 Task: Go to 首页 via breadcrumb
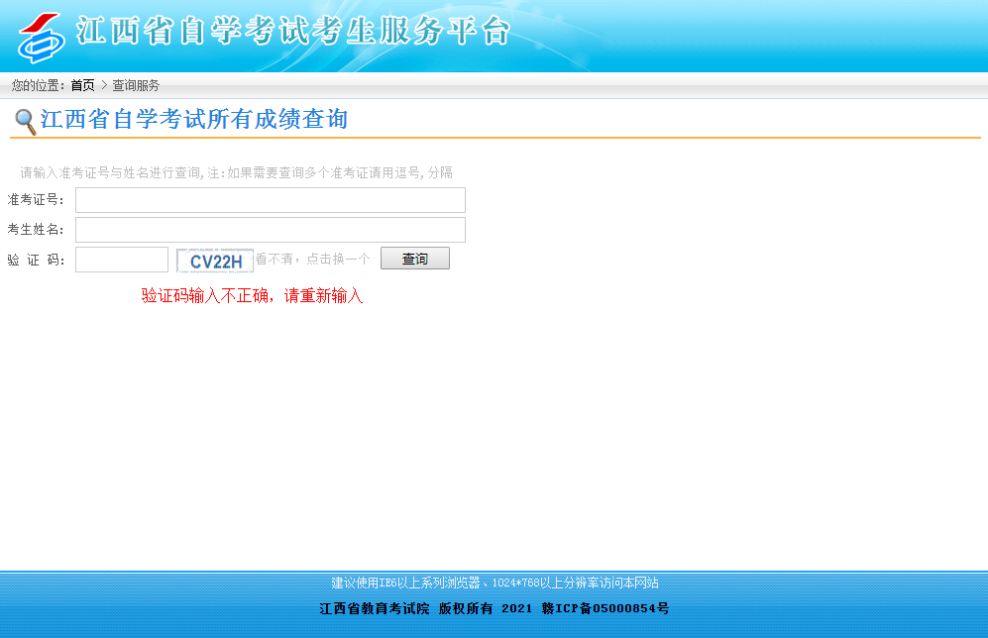[82, 85]
